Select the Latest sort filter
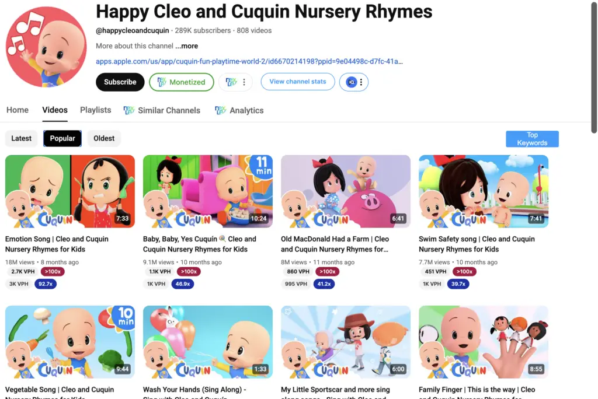 pyautogui.click(x=22, y=138)
